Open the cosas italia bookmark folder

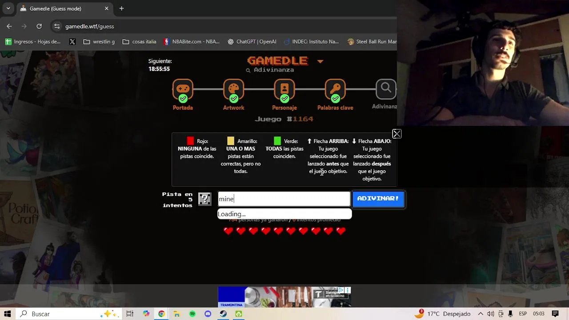pos(140,41)
